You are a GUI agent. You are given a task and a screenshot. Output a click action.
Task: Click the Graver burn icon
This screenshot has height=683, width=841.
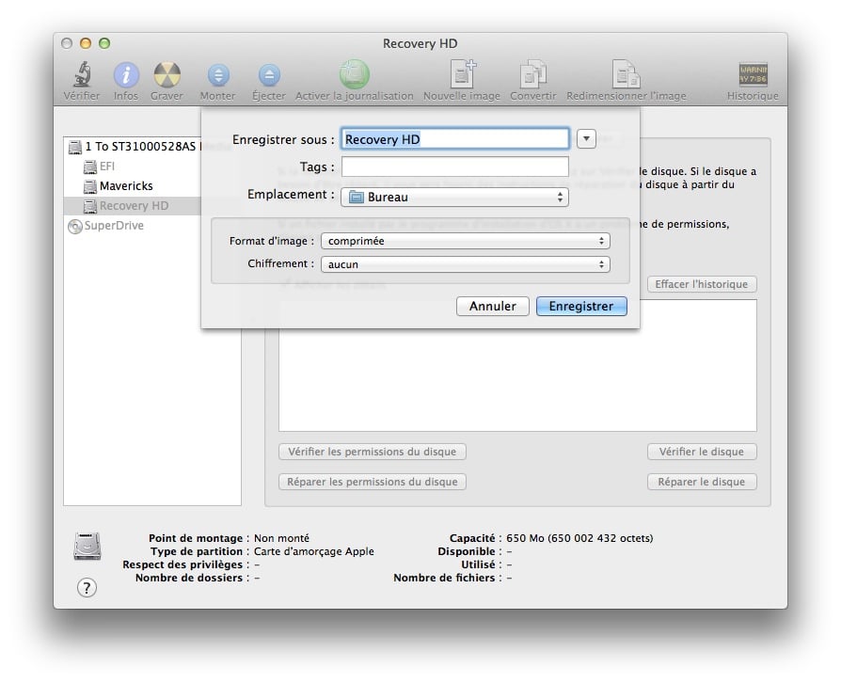pyautogui.click(x=167, y=75)
